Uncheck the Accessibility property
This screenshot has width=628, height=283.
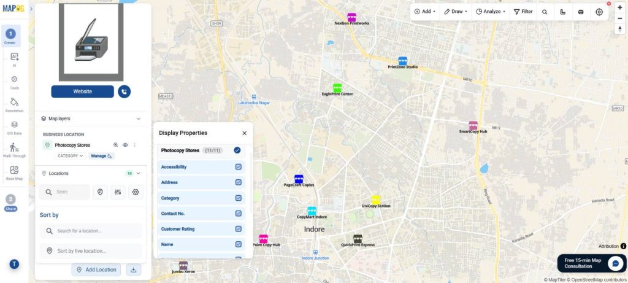pos(239,167)
